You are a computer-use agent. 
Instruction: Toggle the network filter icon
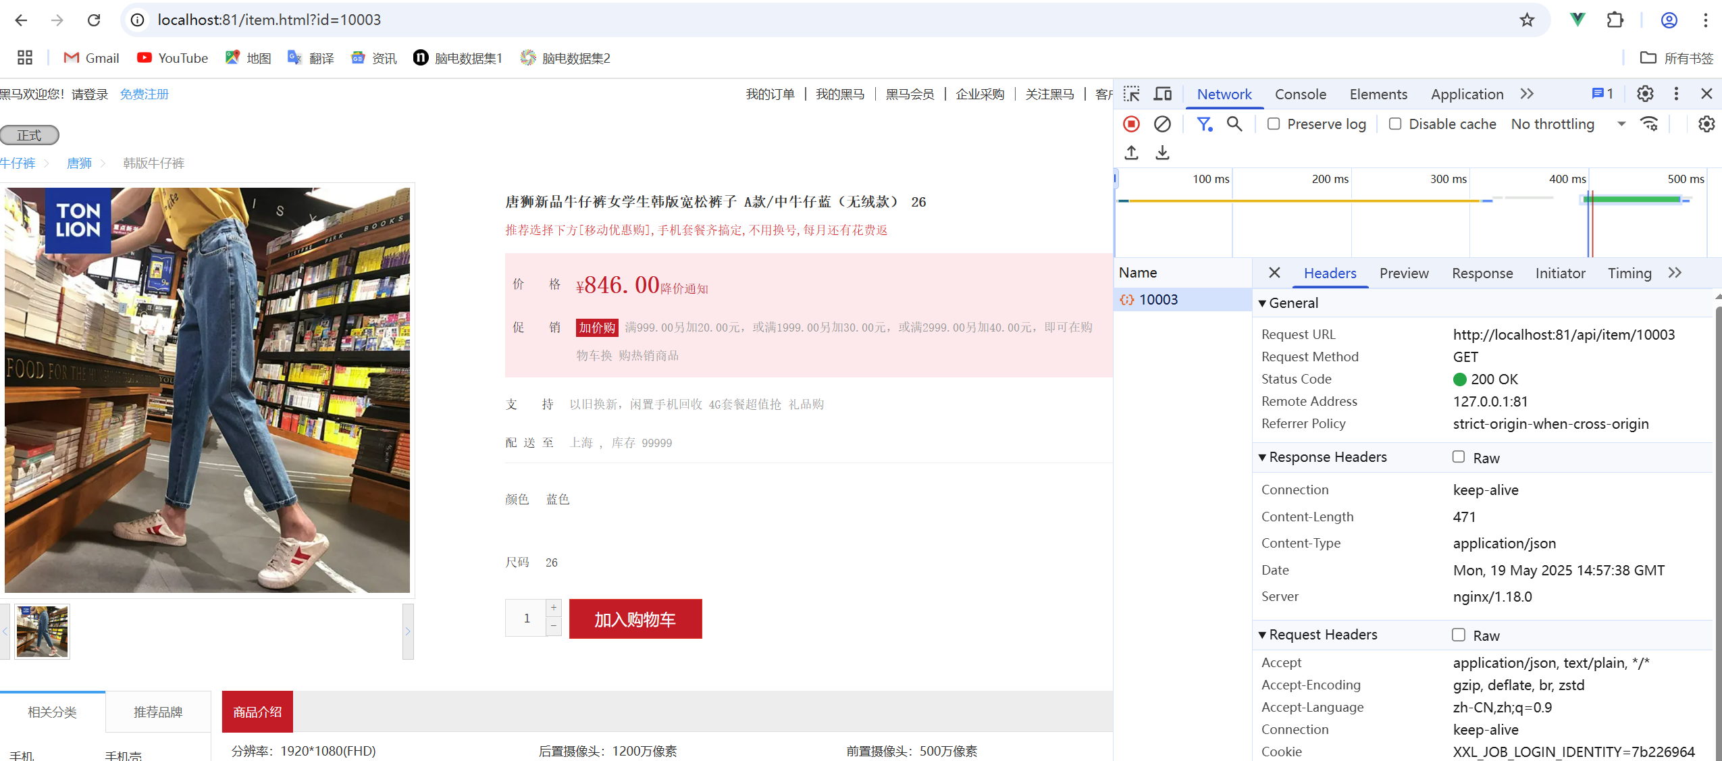[x=1204, y=124]
